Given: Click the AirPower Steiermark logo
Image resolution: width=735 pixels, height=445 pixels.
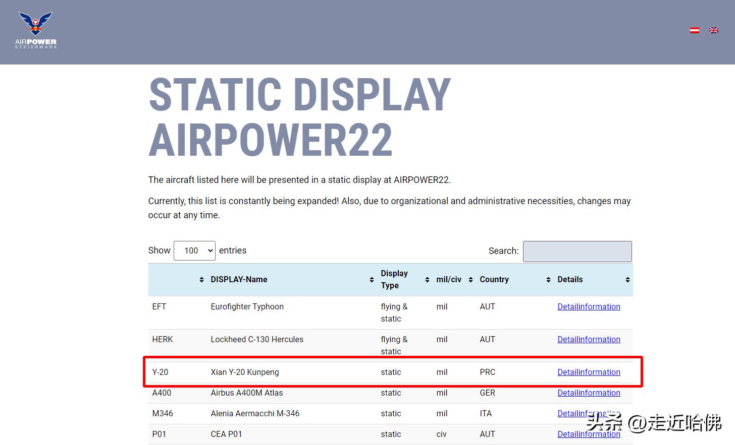Looking at the screenshot, I should coord(36,30).
